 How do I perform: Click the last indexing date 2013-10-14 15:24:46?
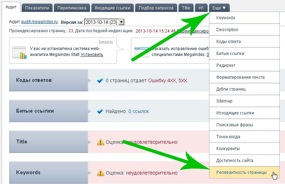[x=155, y=31]
